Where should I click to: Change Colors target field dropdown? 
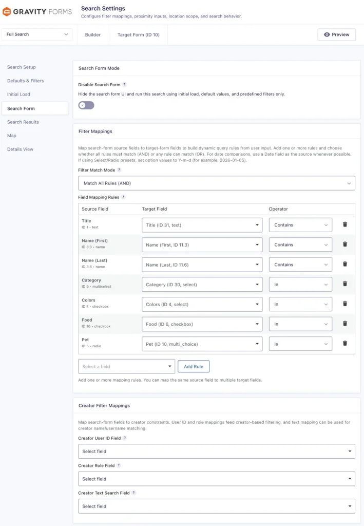tap(202, 304)
